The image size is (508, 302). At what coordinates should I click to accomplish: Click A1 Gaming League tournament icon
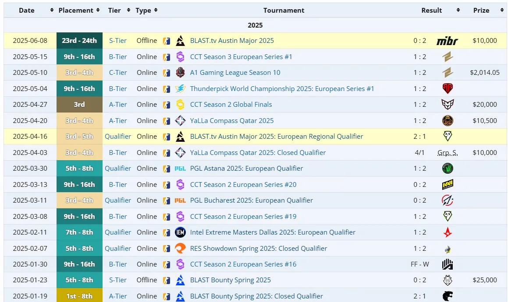coord(180,73)
